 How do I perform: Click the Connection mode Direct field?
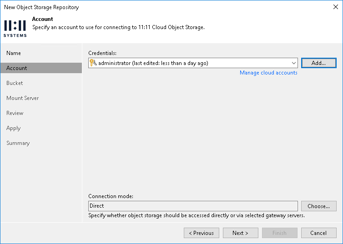pyautogui.click(x=193, y=206)
